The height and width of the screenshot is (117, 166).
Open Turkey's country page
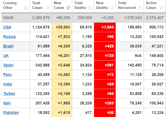point(9,94)
